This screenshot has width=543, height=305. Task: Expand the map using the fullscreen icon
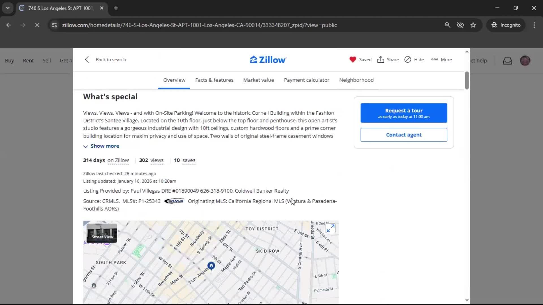pos(330,228)
